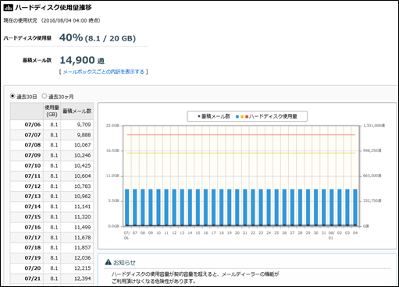
Task: Click the 10,246 mail count value
Action: tap(83, 155)
